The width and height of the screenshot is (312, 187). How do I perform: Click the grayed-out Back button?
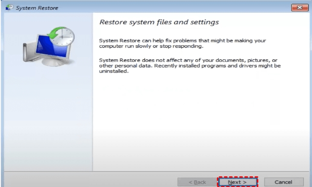[x=197, y=182]
